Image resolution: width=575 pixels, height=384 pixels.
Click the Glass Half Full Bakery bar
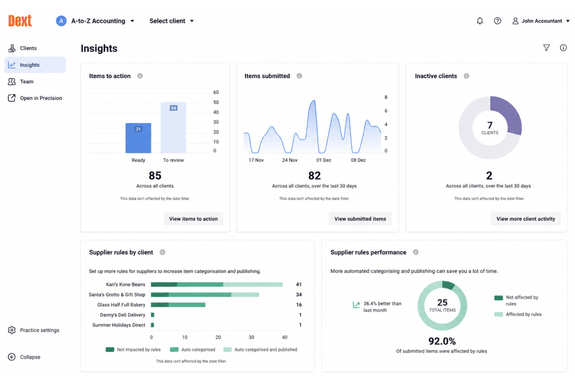[178, 305]
